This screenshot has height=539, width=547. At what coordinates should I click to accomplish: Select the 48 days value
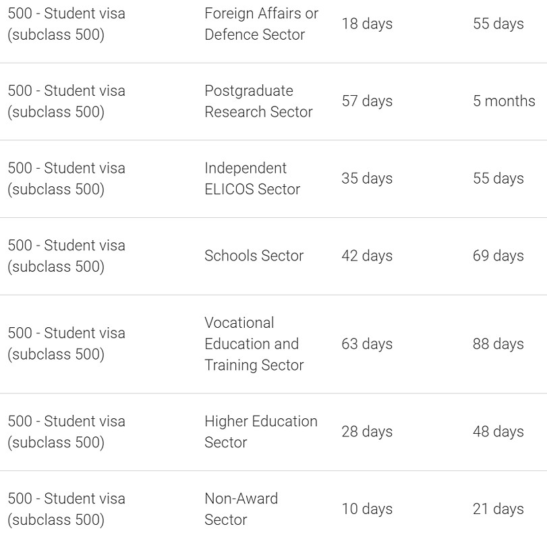coord(498,432)
